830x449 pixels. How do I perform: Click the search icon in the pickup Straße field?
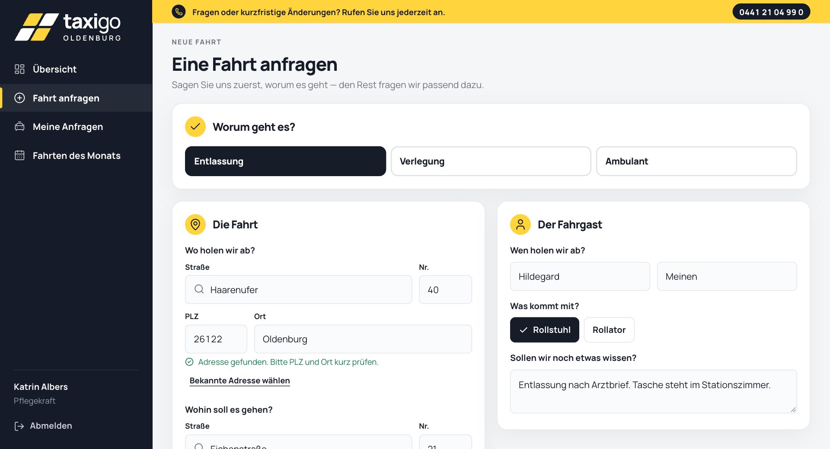[x=199, y=289]
